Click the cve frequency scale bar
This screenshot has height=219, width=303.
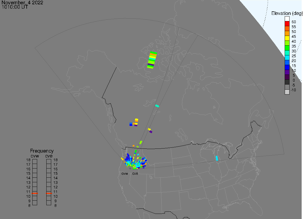[x=49, y=182]
